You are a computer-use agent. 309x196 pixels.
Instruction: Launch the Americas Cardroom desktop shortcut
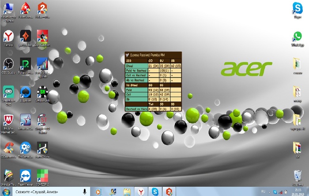point(26,122)
